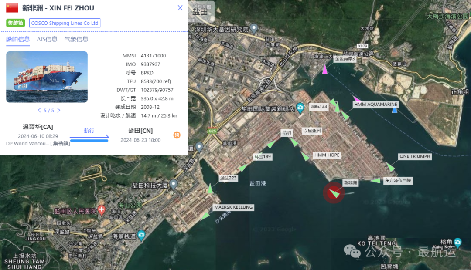Open the container ship photo thumbnail

pos(47,77)
